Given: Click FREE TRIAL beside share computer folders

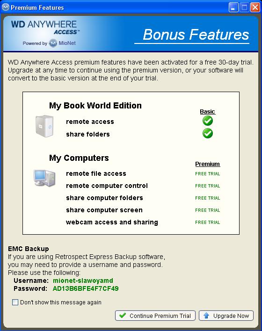Looking at the screenshot, I should [x=207, y=198].
